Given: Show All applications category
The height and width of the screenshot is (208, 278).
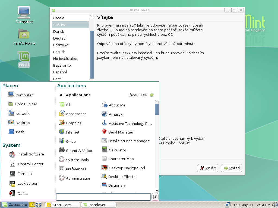Looking at the screenshot, I should pos(65,105).
